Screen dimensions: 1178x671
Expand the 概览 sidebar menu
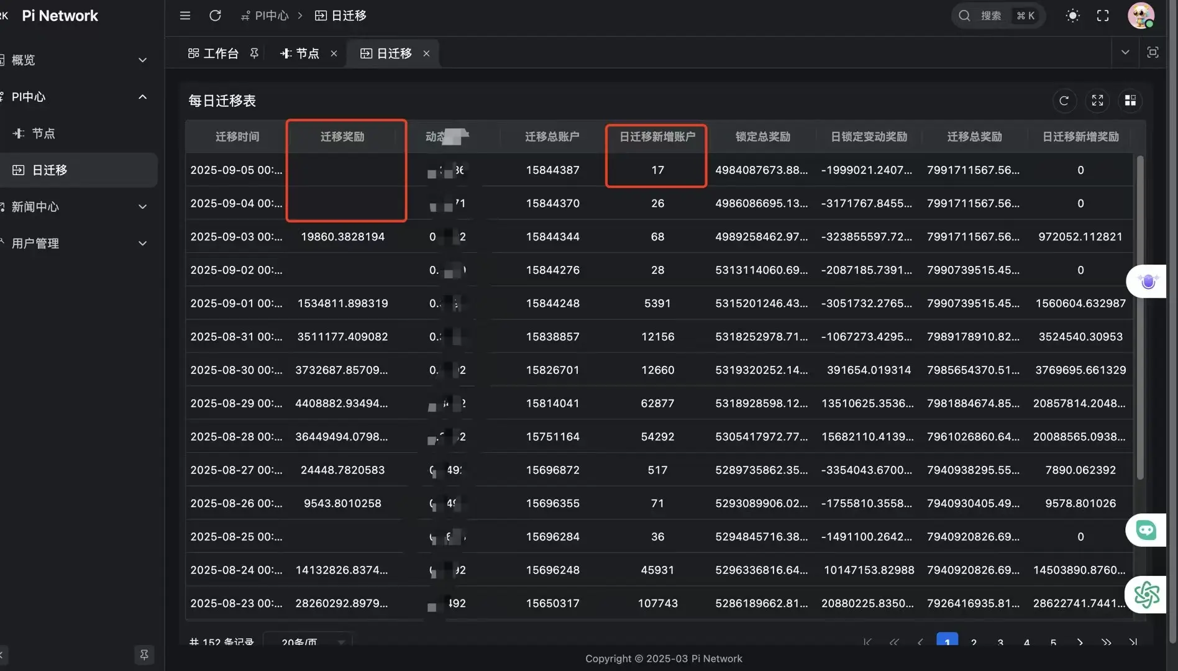(x=78, y=60)
